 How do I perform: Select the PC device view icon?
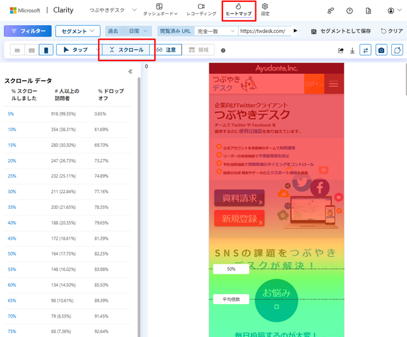(17, 50)
